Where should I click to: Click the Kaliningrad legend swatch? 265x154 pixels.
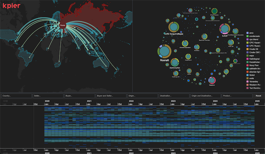tap(248, 59)
